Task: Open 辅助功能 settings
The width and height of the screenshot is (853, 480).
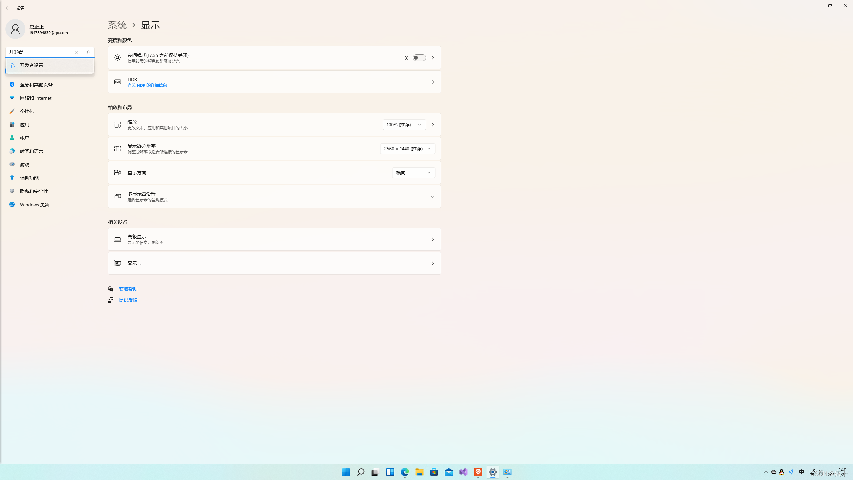Action: pyautogui.click(x=50, y=178)
